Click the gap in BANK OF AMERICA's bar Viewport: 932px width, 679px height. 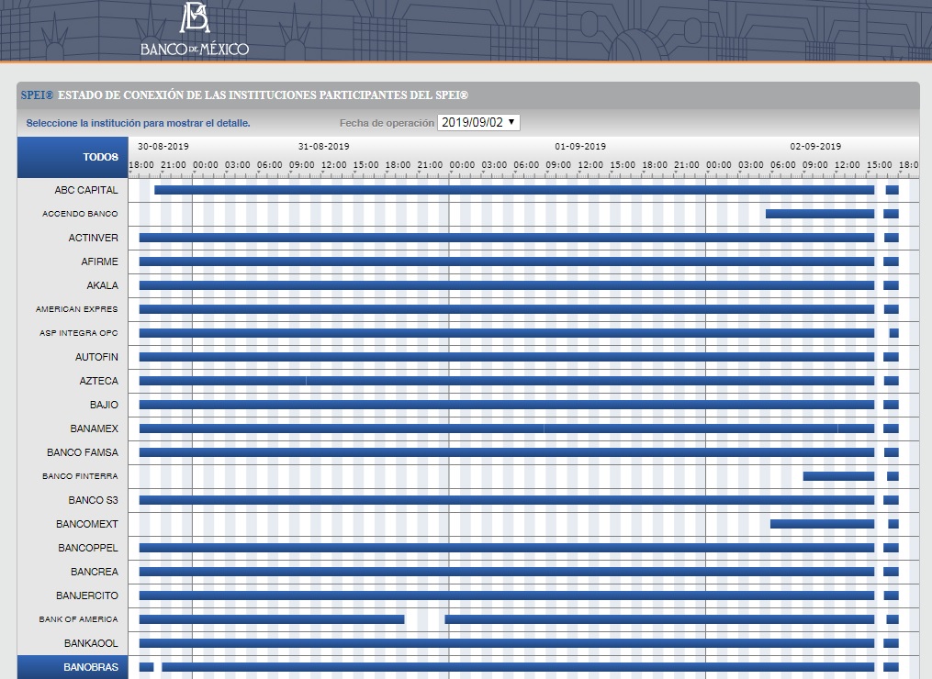(x=424, y=619)
